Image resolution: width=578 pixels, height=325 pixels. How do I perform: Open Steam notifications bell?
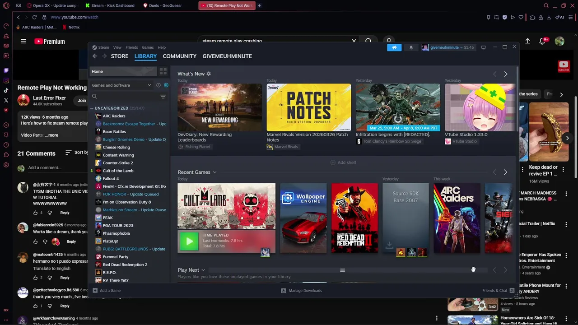(411, 47)
